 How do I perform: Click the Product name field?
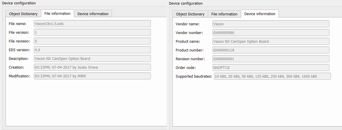(271, 41)
